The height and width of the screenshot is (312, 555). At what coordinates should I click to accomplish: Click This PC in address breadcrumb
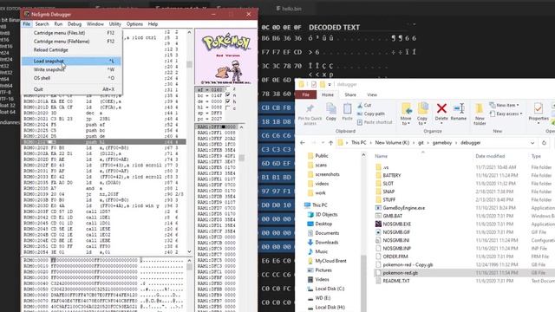(x=358, y=143)
